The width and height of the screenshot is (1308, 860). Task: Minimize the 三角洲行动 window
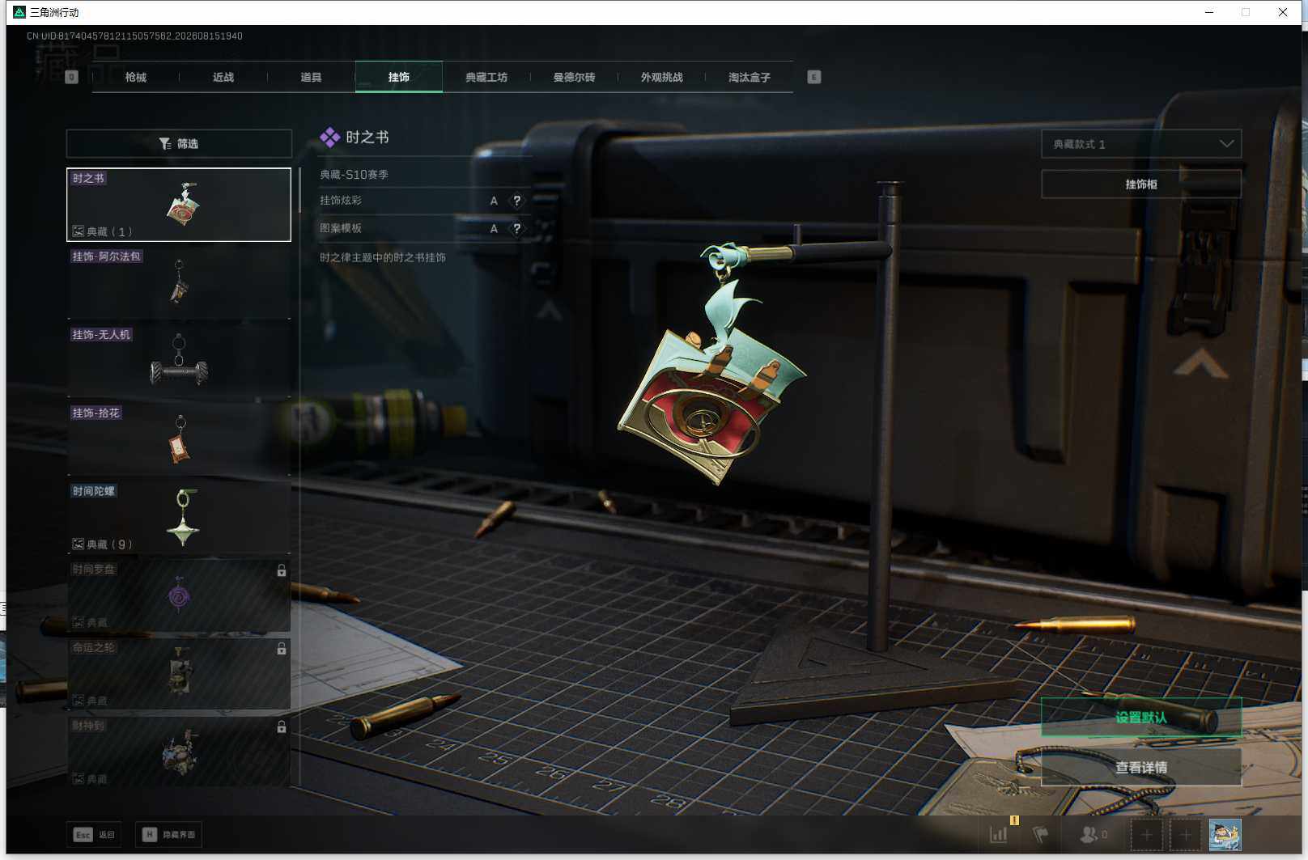(1209, 12)
